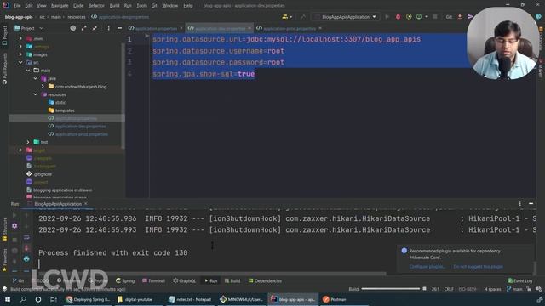Open the Build menu
Image resolution: width=545 pixels, height=306 pixels.
coord(114,6)
